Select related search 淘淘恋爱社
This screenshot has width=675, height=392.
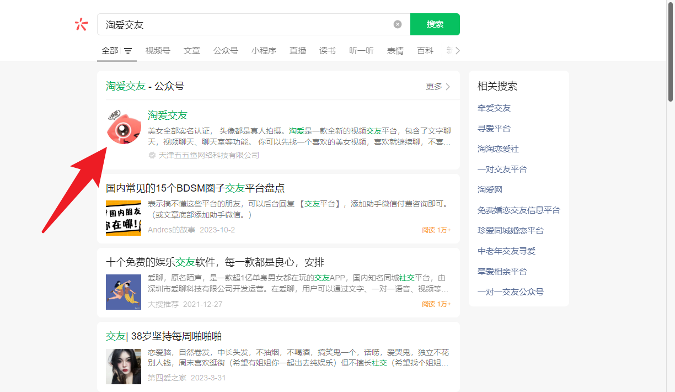tap(498, 149)
